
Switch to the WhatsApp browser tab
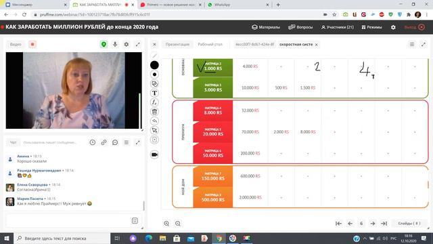click(237, 5)
